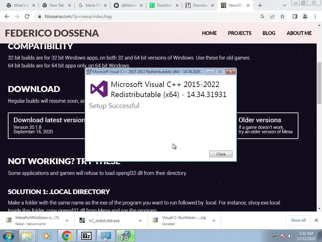Open Windows Explorer from taskbar
This screenshot has width=322, height=242.
coord(27,236)
